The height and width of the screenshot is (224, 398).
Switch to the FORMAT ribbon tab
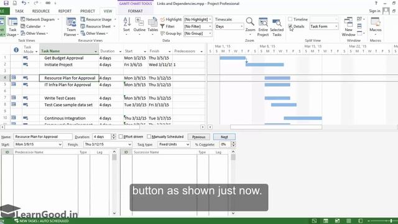point(135,11)
